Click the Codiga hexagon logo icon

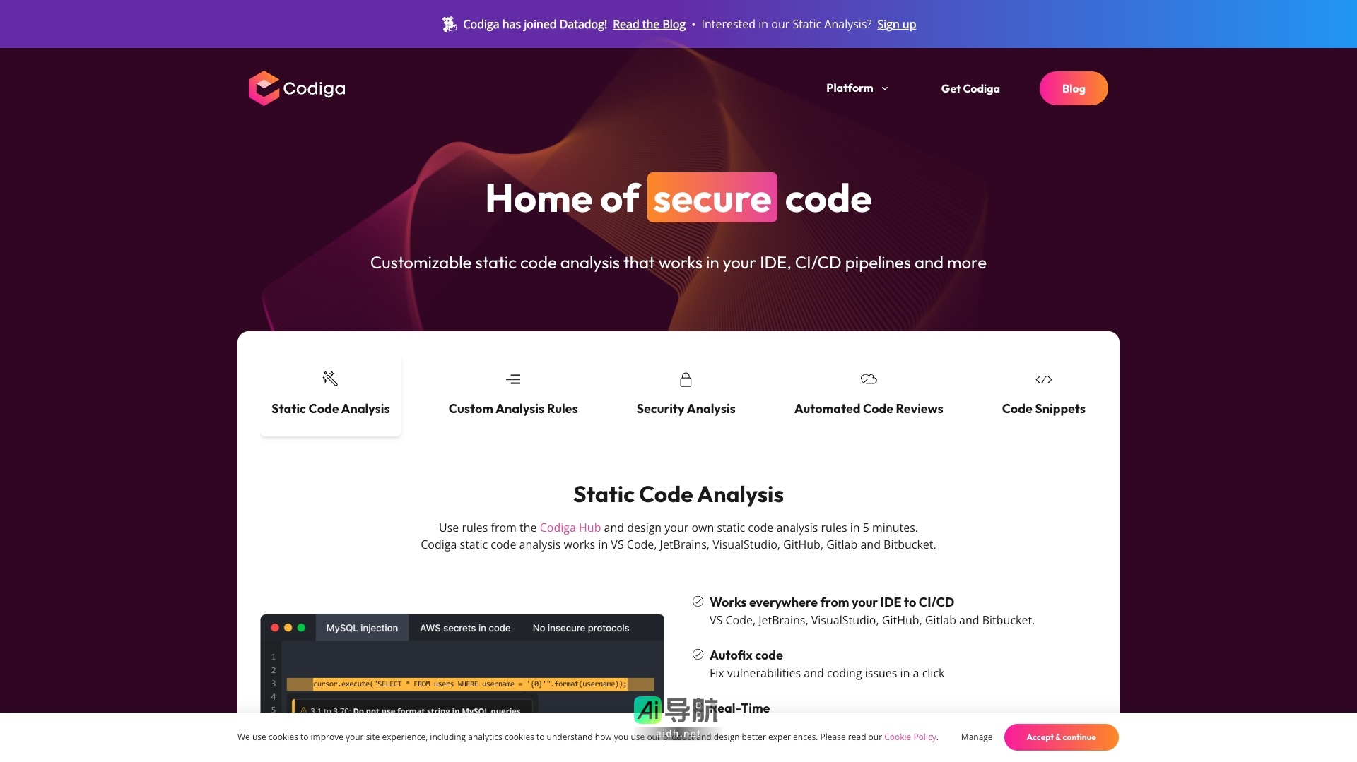click(264, 88)
